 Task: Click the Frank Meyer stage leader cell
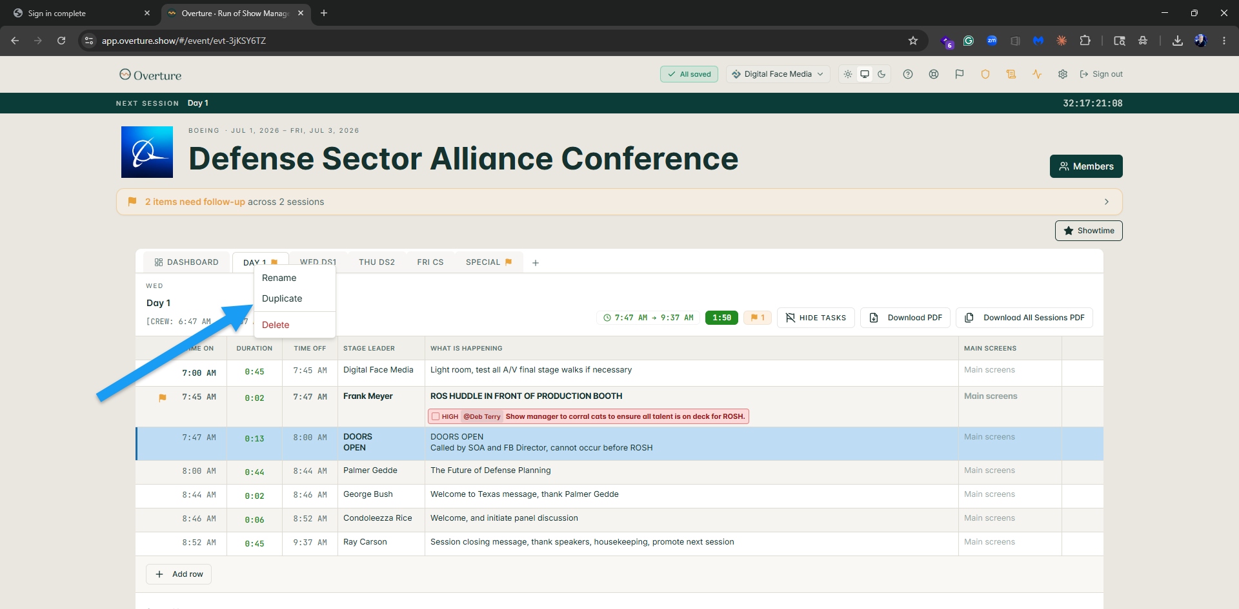(x=381, y=407)
